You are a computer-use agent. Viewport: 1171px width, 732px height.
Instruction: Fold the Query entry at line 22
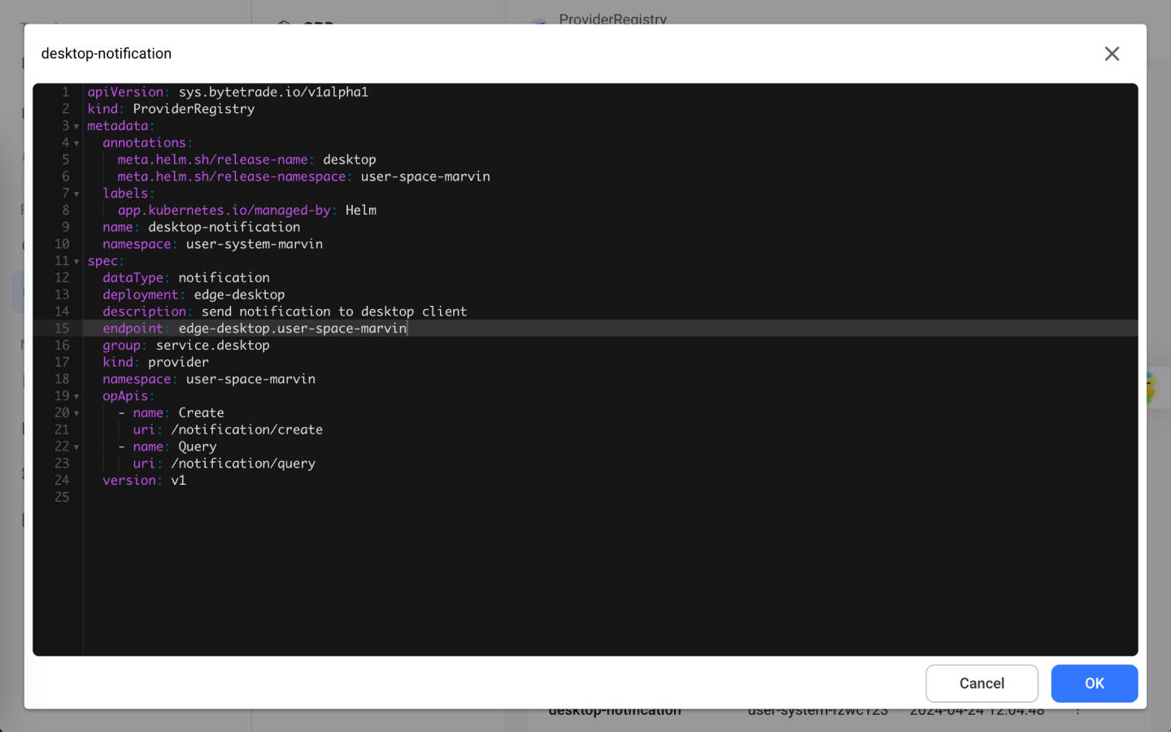click(x=76, y=447)
